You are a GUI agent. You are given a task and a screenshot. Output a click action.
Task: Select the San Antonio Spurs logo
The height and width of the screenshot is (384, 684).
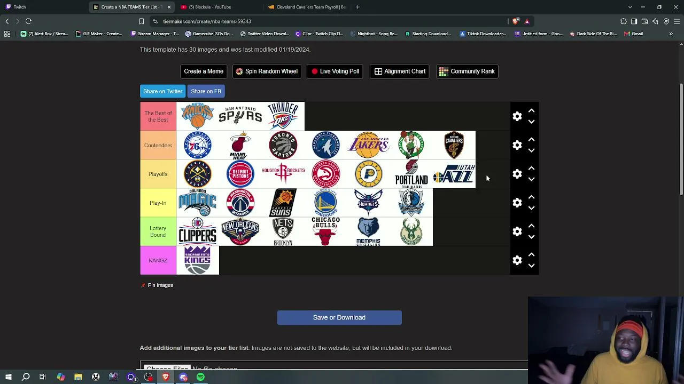[x=240, y=116]
